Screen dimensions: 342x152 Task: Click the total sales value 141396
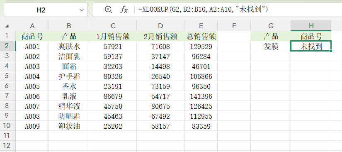[x=201, y=96]
